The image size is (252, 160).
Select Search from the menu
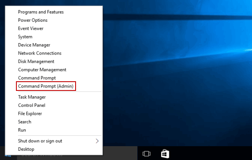click(25, 122)
